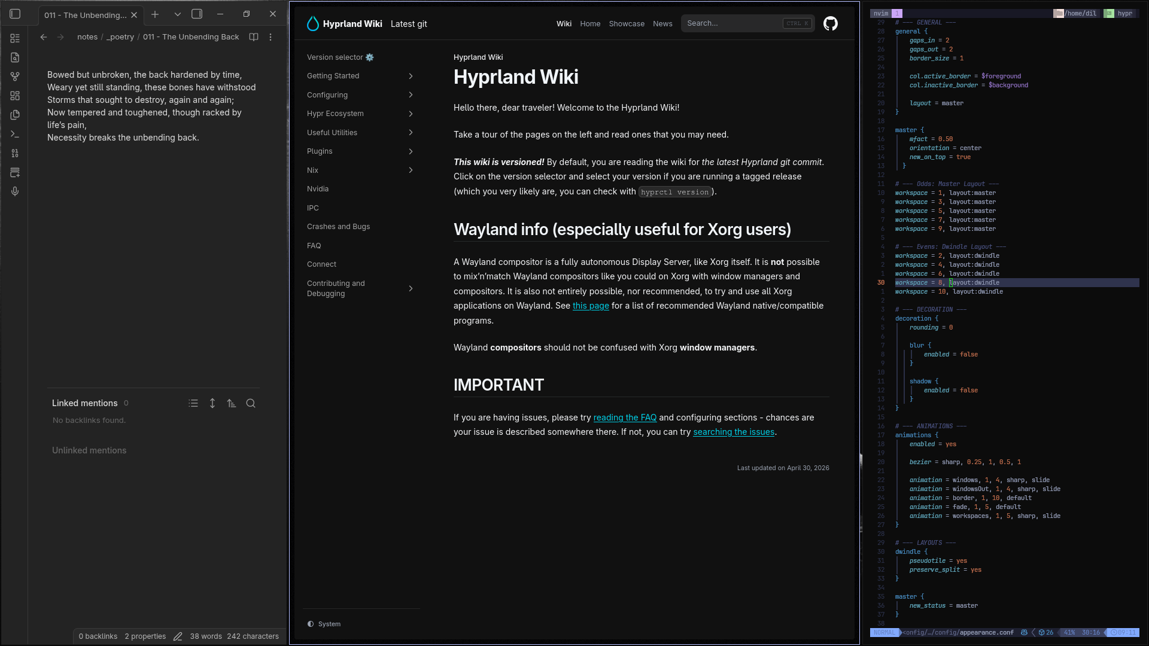Open the Connect sidebar page
1149x646 pixels.
click(x=321, y=264)
